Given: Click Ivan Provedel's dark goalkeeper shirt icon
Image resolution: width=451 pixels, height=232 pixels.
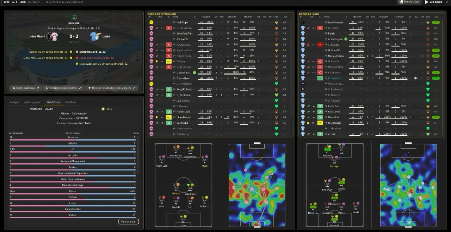Looking at the screenshot, I should click(303, 22).
